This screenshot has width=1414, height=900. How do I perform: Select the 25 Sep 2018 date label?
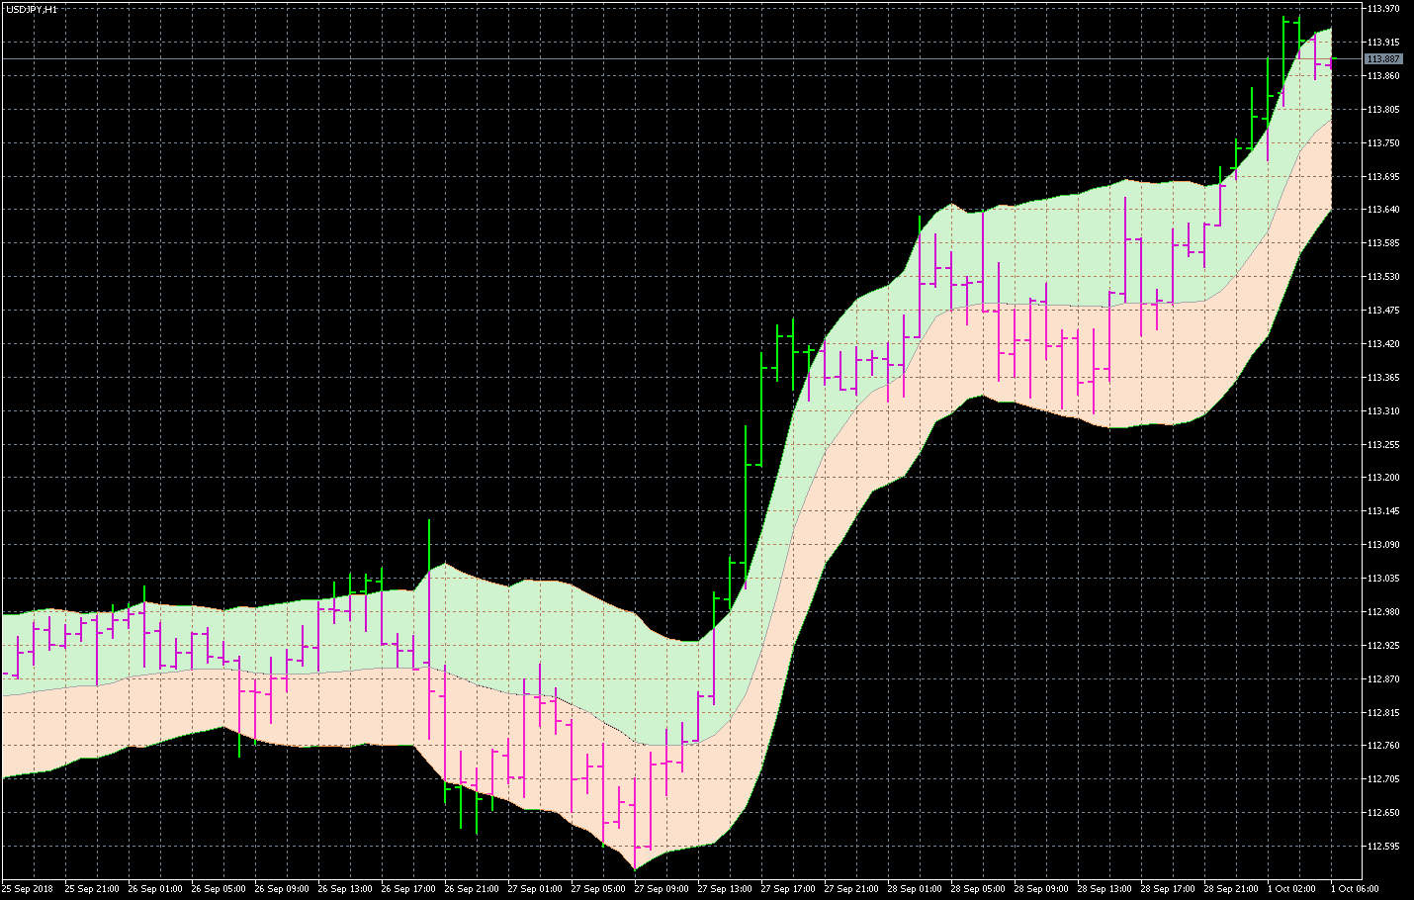[29, 889]
